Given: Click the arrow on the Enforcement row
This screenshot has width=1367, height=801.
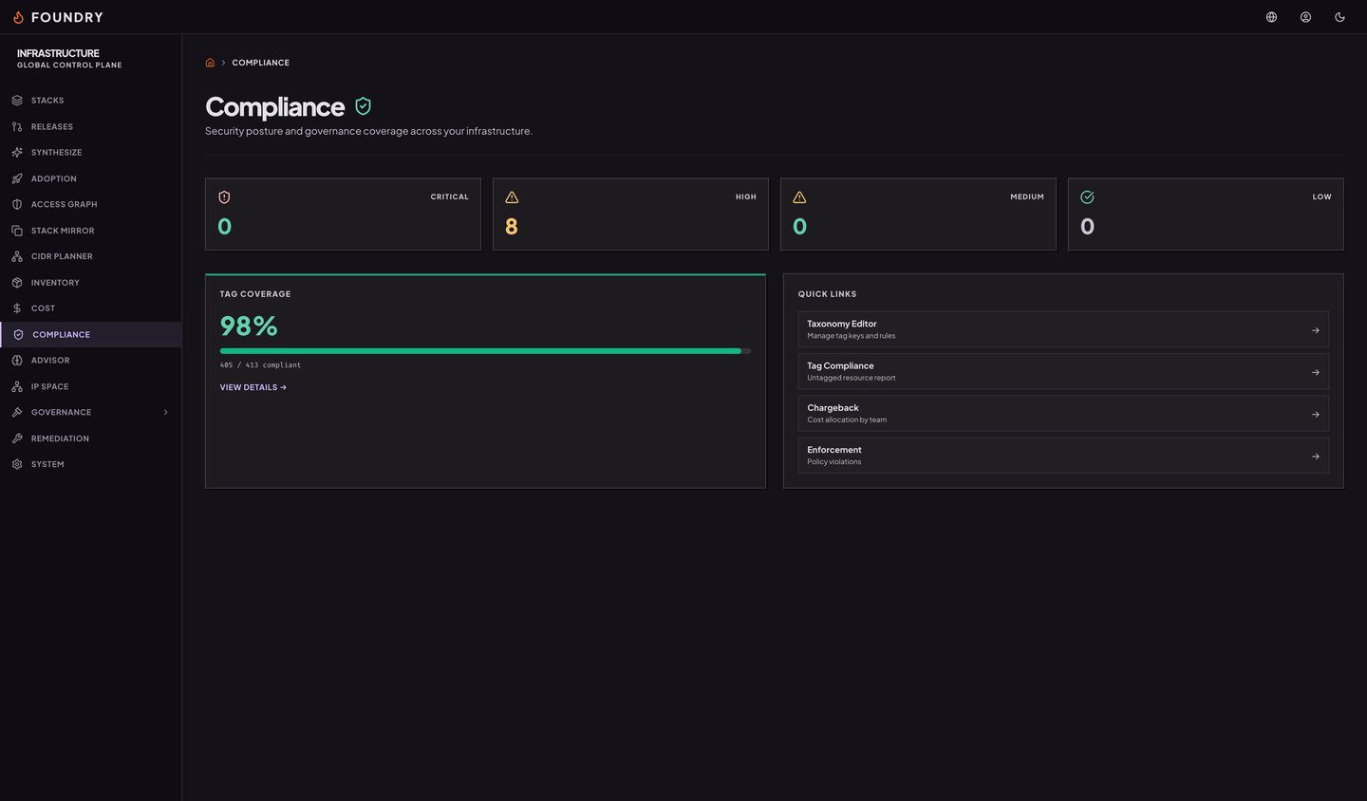Looking at the screenshot, I should [1315, 456].
